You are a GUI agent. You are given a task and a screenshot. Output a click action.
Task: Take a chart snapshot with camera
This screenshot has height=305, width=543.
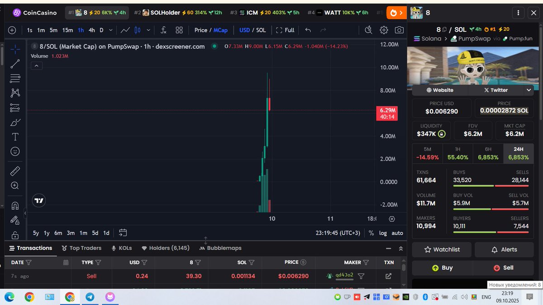399,30
